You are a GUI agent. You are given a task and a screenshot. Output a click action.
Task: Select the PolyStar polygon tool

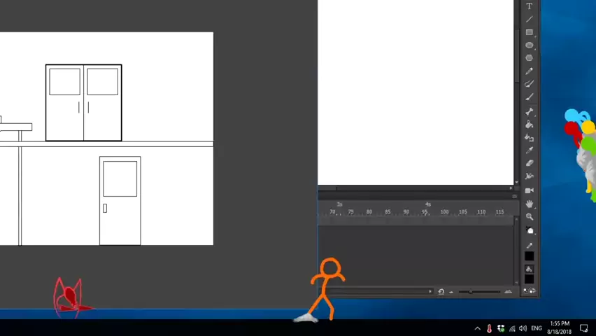(530, 58)
